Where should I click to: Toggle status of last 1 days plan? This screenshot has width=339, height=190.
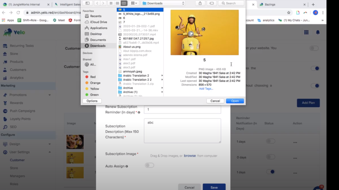point(270,172)
